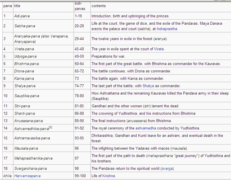This screenshot has height=180, width=231.
Task: Click sub-parvas value 96
Action: point(77,148)
